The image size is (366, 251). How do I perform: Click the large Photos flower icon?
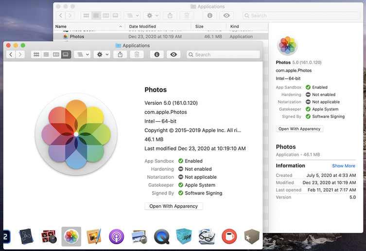(x=76, y=134)
